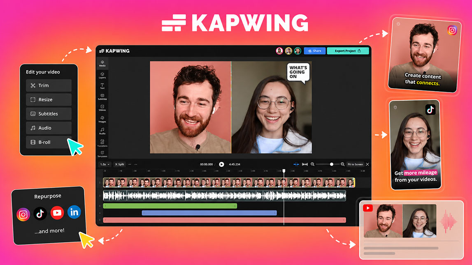
Task: Click the pink-ringed collaborator avatar
Action: 279,51
